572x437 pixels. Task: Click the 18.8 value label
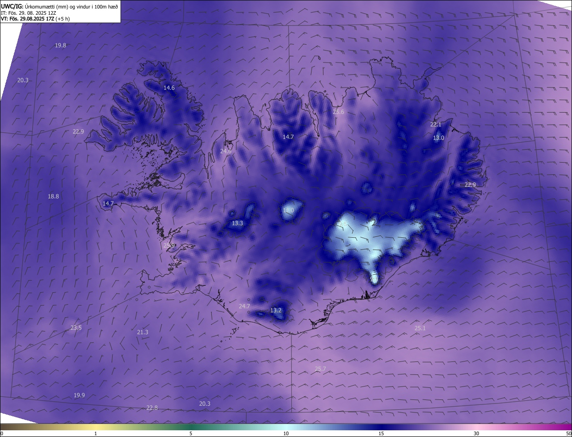point(53,196)
